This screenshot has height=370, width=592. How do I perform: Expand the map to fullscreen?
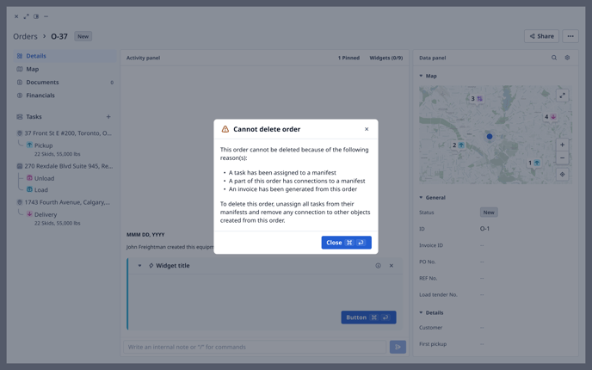tap(562, 96)
